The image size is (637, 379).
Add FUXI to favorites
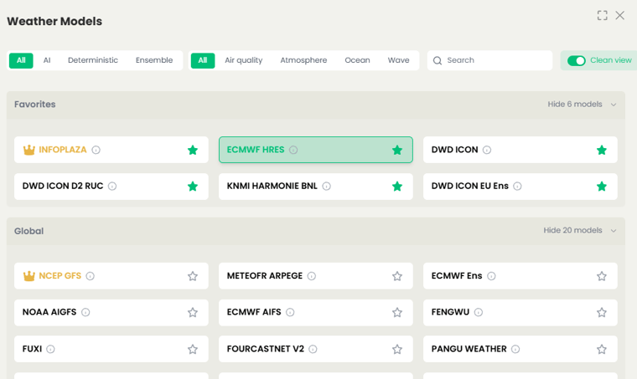coord(193,349)
